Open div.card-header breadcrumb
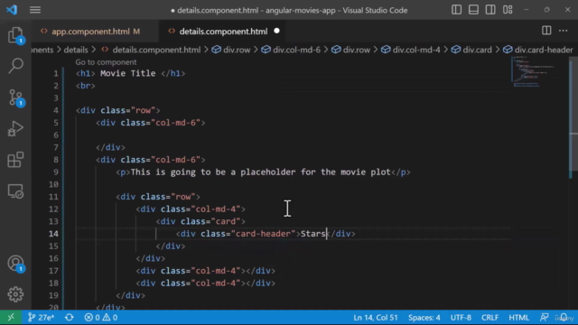 (x=538, y=50)
